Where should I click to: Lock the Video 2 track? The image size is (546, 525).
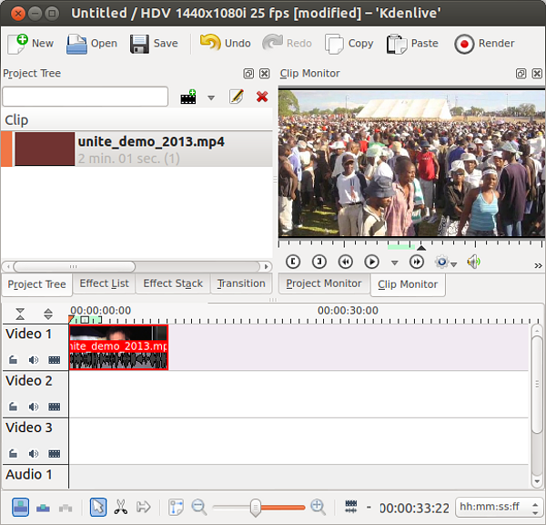(14, 407)
